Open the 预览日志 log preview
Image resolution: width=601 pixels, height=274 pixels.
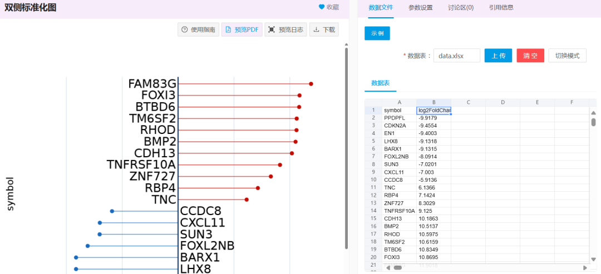click(285, 29)
